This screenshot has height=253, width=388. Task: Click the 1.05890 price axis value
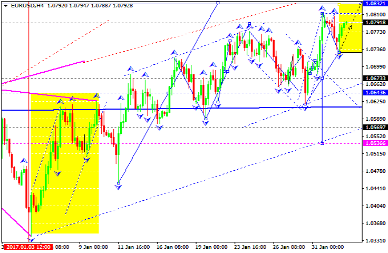[x=376, y=119]
